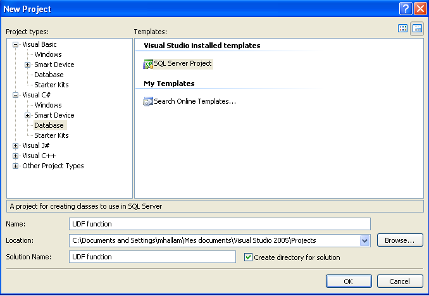Switch to small icons list view
Viewport: 429px width, 296px height.
[417, 28]
